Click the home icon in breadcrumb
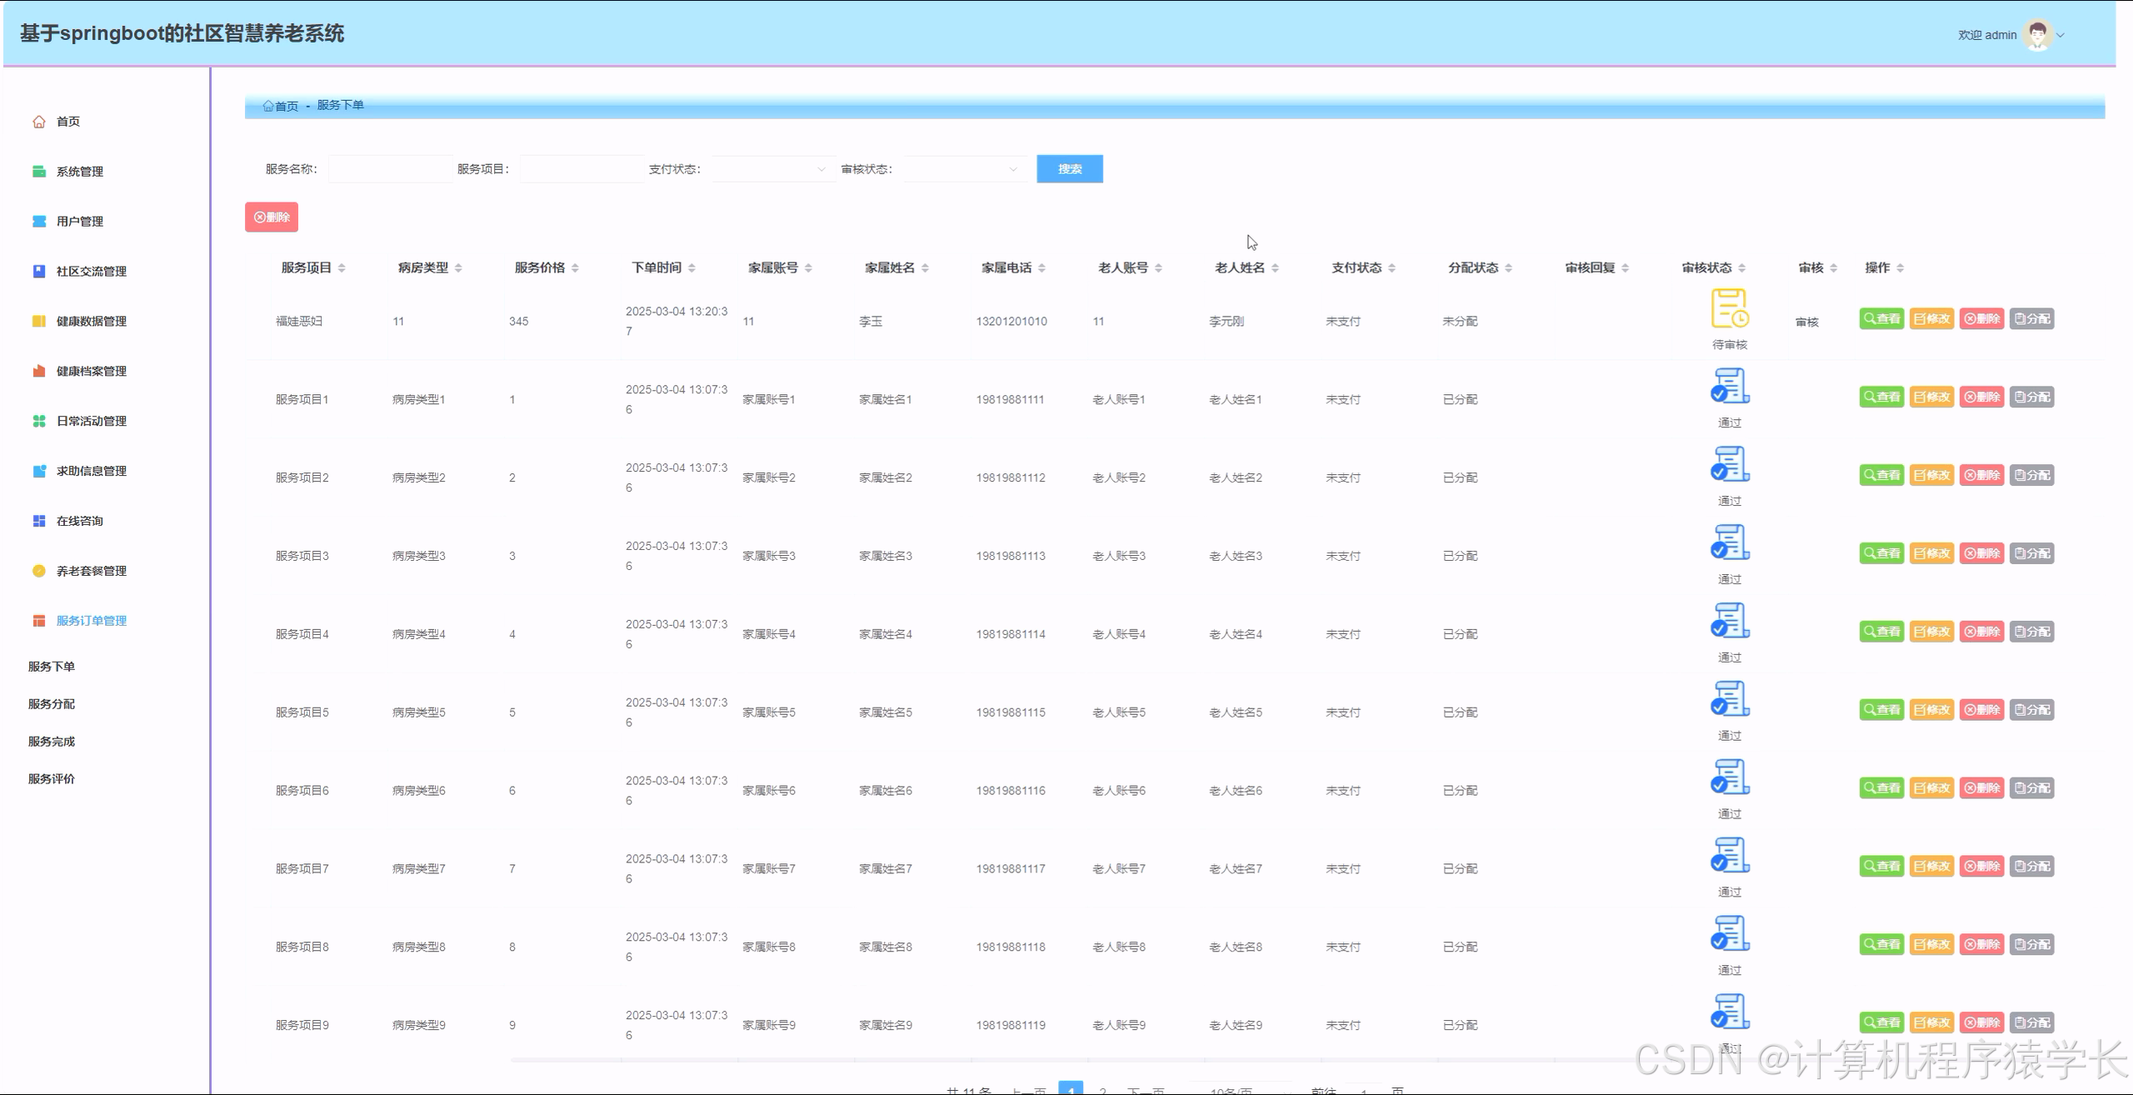Image resolution: width=2133 pixels, height=1095 pixels. pos(268,106)
